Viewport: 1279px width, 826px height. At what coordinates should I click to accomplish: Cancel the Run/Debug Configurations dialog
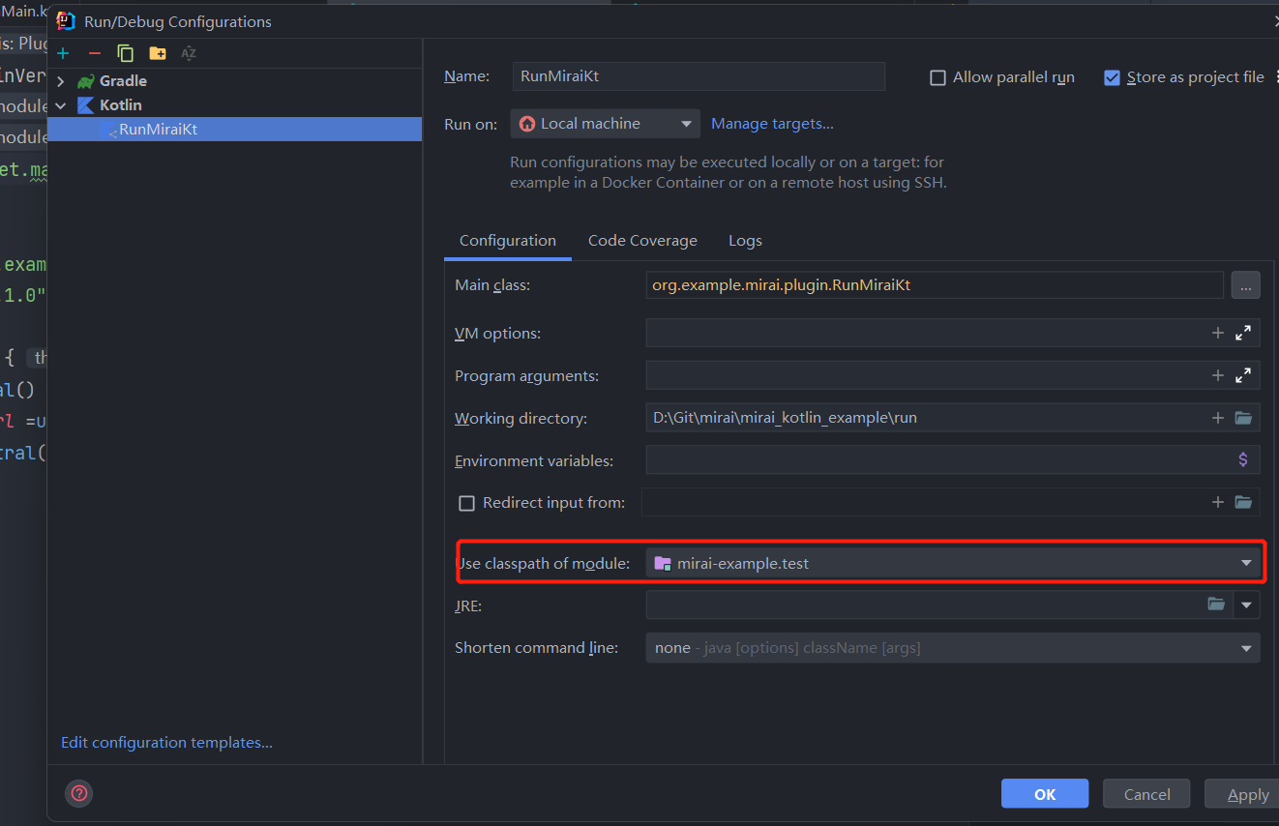[x=1147, y=794]
